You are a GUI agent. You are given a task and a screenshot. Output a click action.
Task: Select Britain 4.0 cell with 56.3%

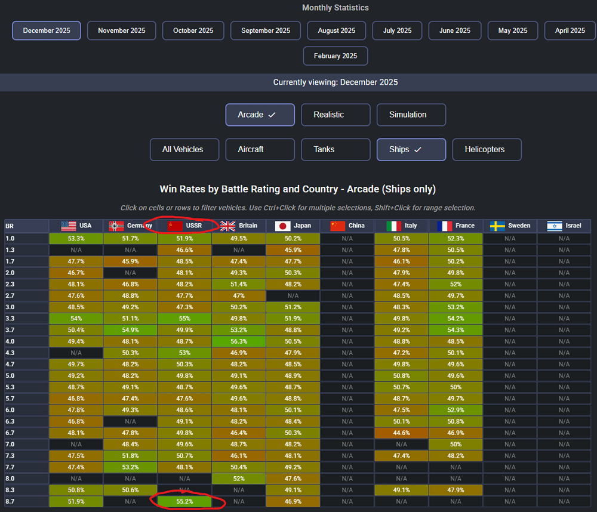pyautogui.click(x=239, y=341)
